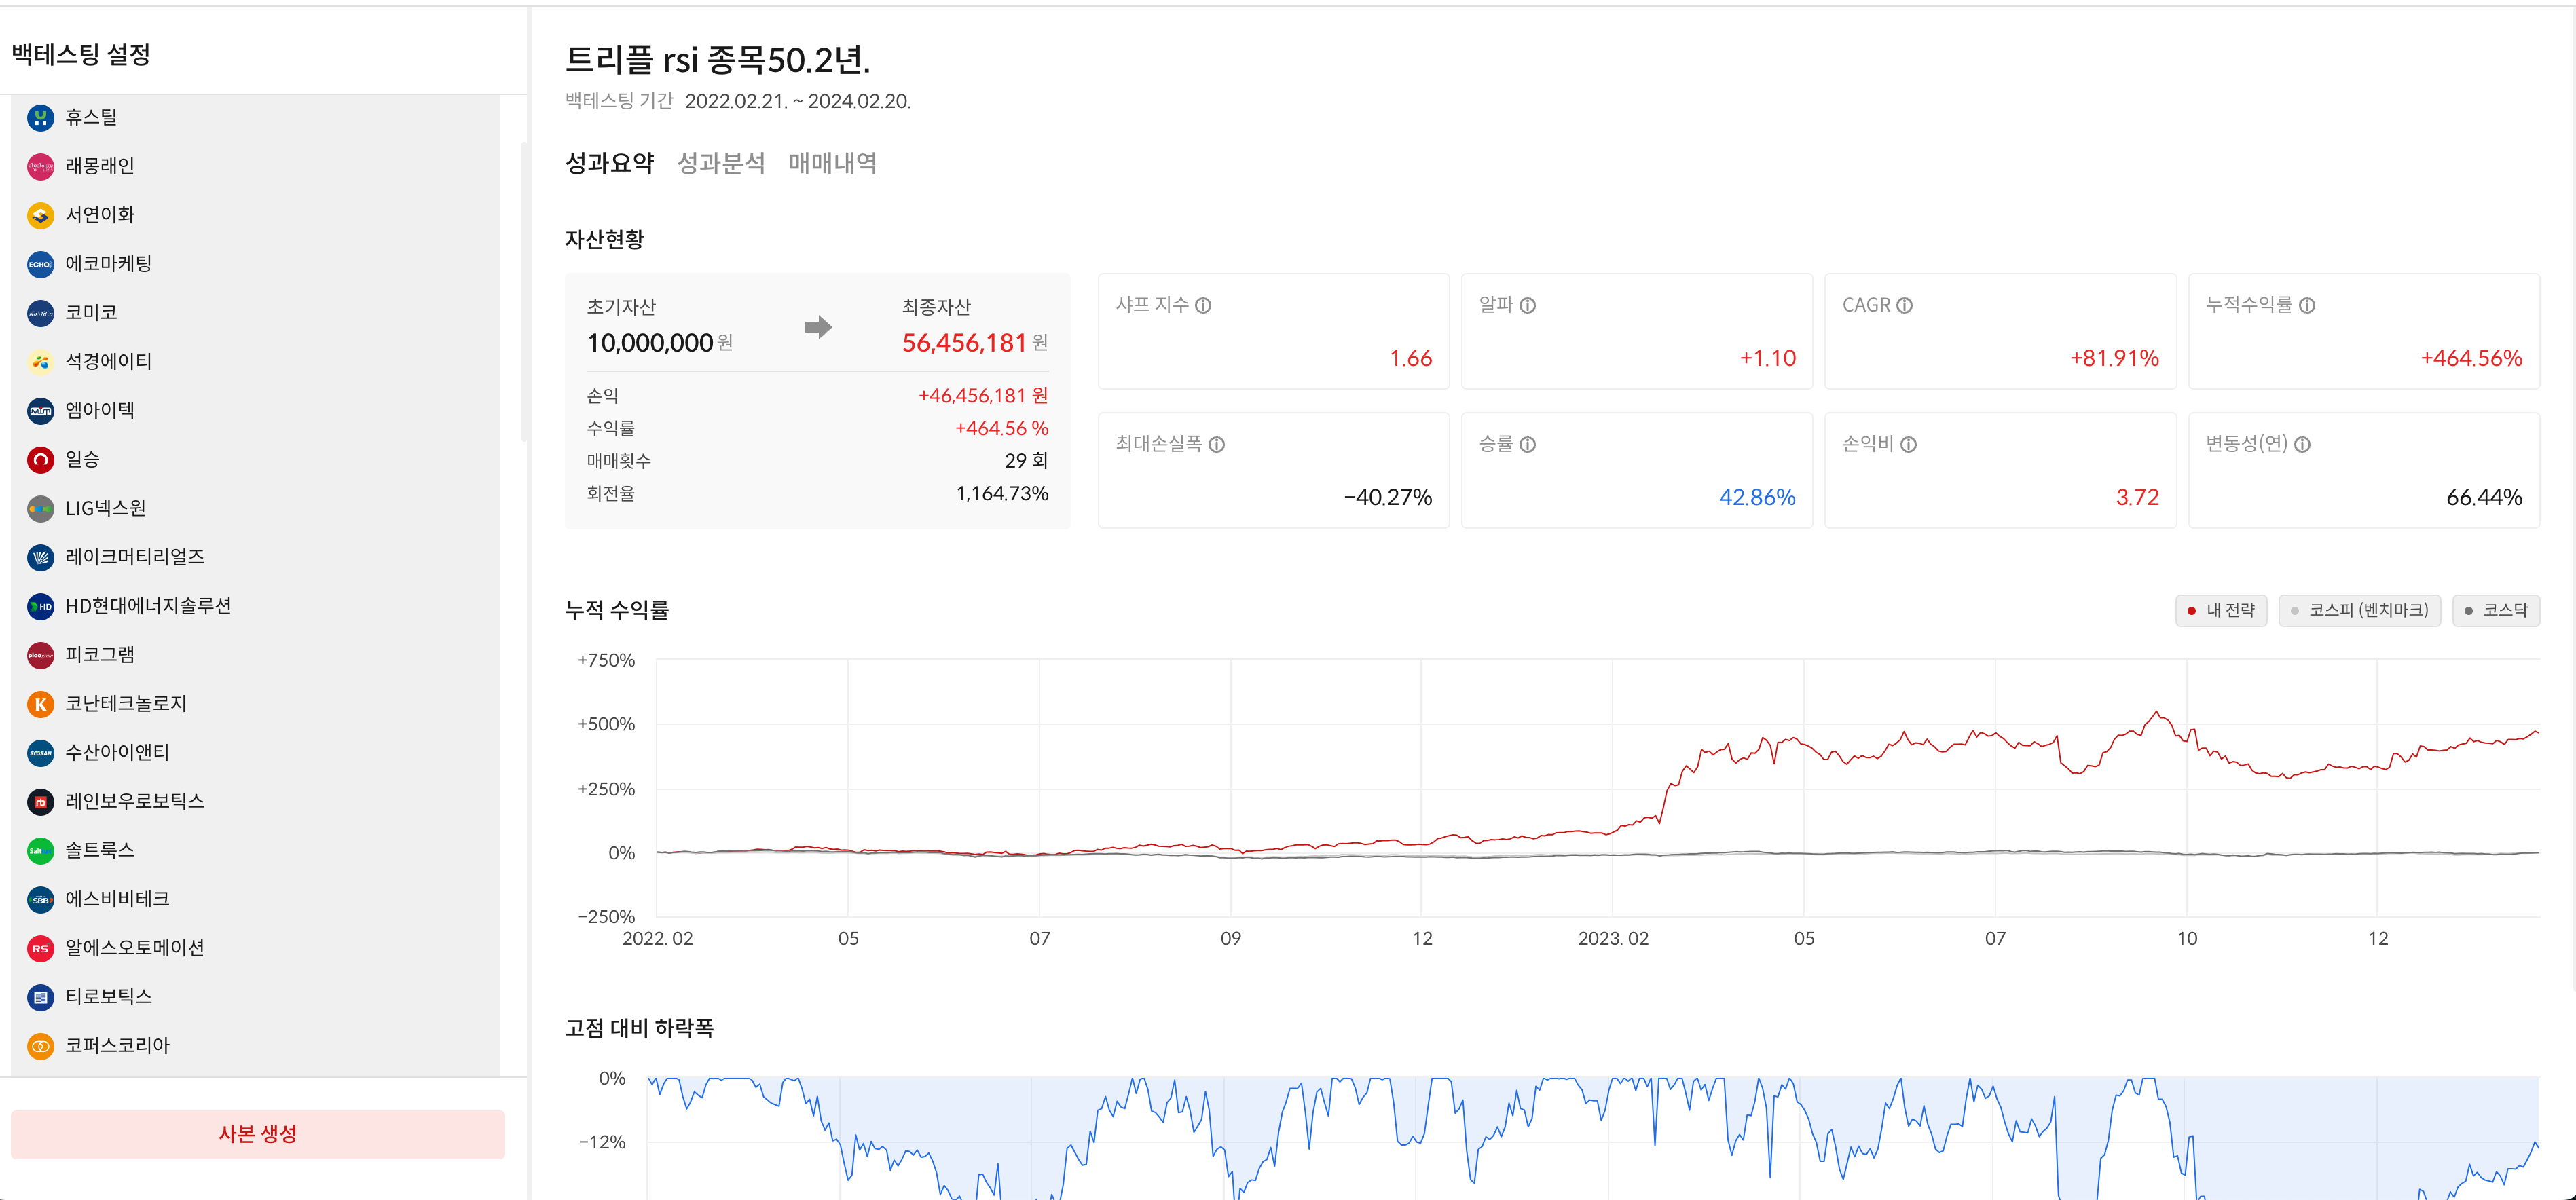Click the HD현대에너지솔루션 stock name text

pos(148,607)
